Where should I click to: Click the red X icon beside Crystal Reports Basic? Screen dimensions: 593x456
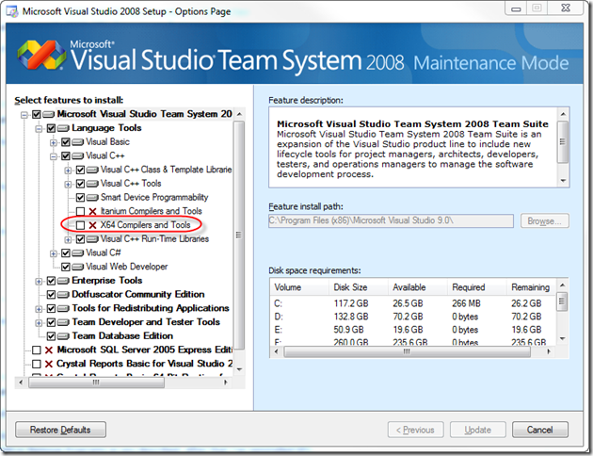tap(48, 364)
